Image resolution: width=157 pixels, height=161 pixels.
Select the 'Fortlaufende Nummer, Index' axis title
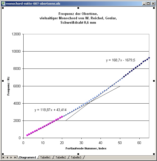click(86, 148)
